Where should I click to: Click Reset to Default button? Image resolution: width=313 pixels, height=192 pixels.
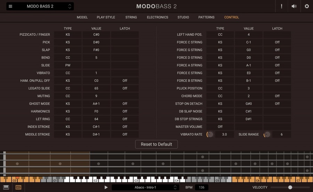click(156, 144)
